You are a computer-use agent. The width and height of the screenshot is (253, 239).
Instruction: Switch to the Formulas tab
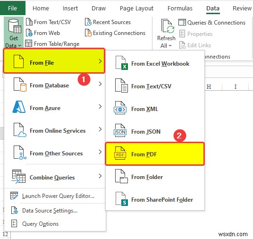[x=180, y=8]
